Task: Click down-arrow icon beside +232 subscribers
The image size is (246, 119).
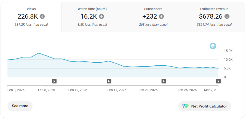Action: coord(161,16)
